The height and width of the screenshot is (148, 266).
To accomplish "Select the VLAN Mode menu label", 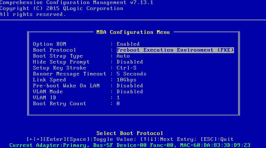I will coord(48,91).
